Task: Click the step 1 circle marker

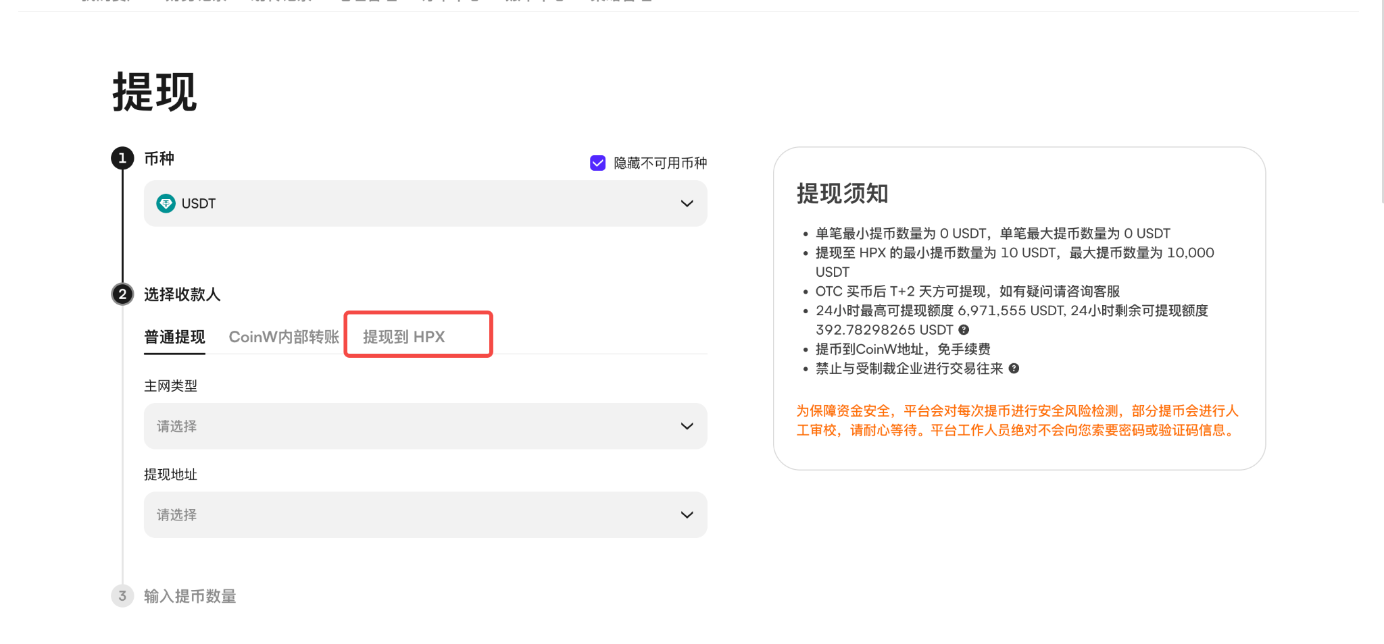Action: (122, 158)
